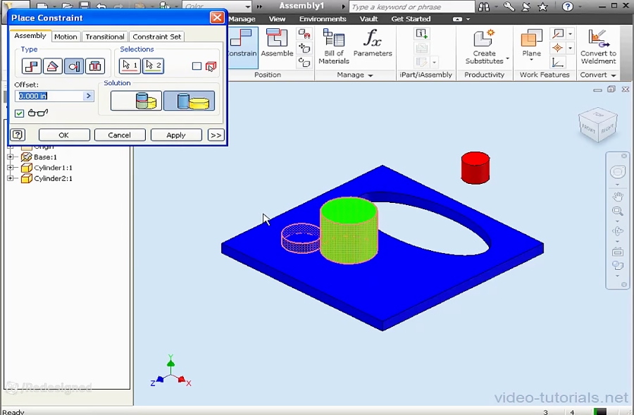This screenshot has height=415, width=634.
Task: Select the Mate constraint type icon
Action: pyautogui.click(x=31, y=66)
